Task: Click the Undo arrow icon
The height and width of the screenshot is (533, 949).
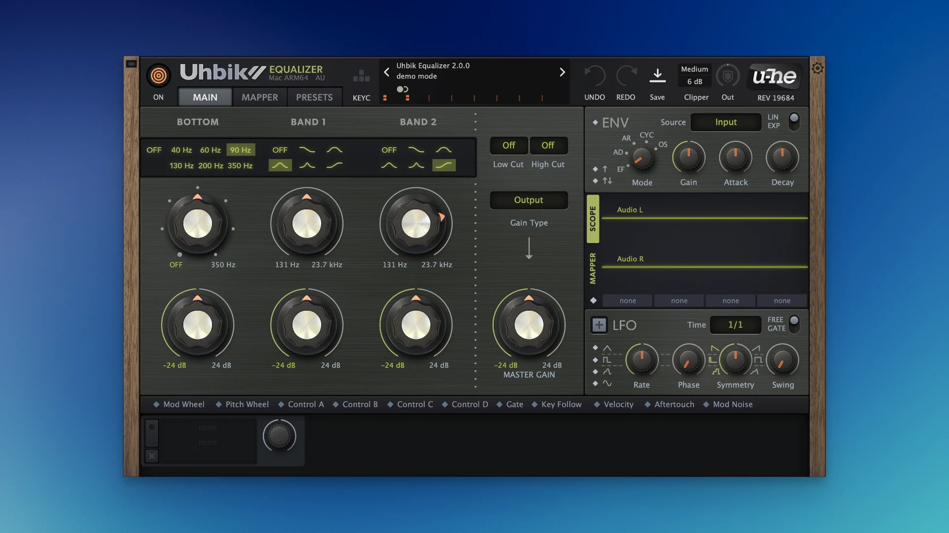Action: pos(595,76)
